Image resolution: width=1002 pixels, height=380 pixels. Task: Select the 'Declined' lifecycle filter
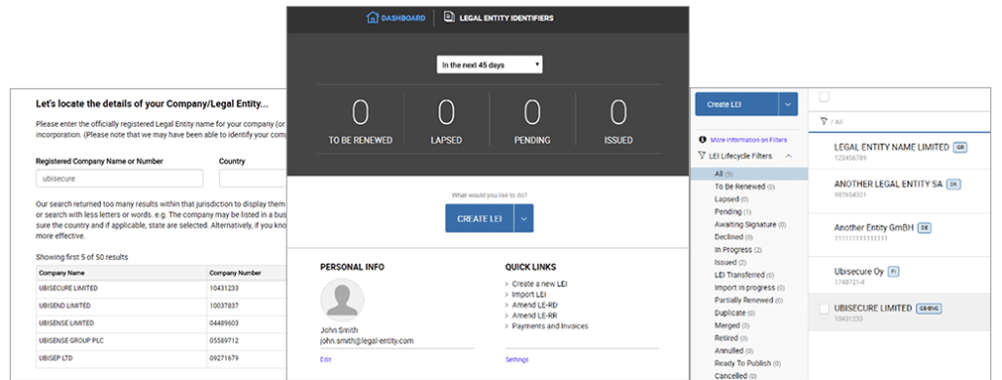(734, 237)
